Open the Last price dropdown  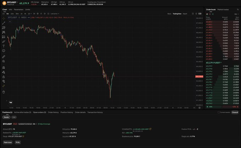[55, 14]
